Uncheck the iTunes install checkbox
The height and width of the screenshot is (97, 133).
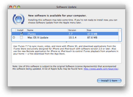point(21,34)
